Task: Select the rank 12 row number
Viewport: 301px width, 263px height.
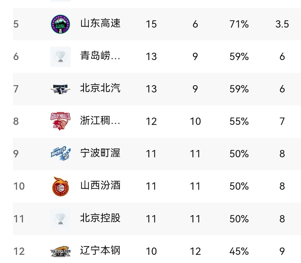Action: coord(19,251)
